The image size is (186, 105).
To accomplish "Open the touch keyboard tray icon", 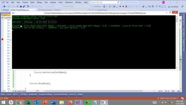I will point(154,102).
